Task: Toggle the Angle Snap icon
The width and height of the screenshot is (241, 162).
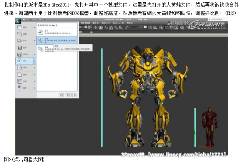Action: click(x=111, y=28)
